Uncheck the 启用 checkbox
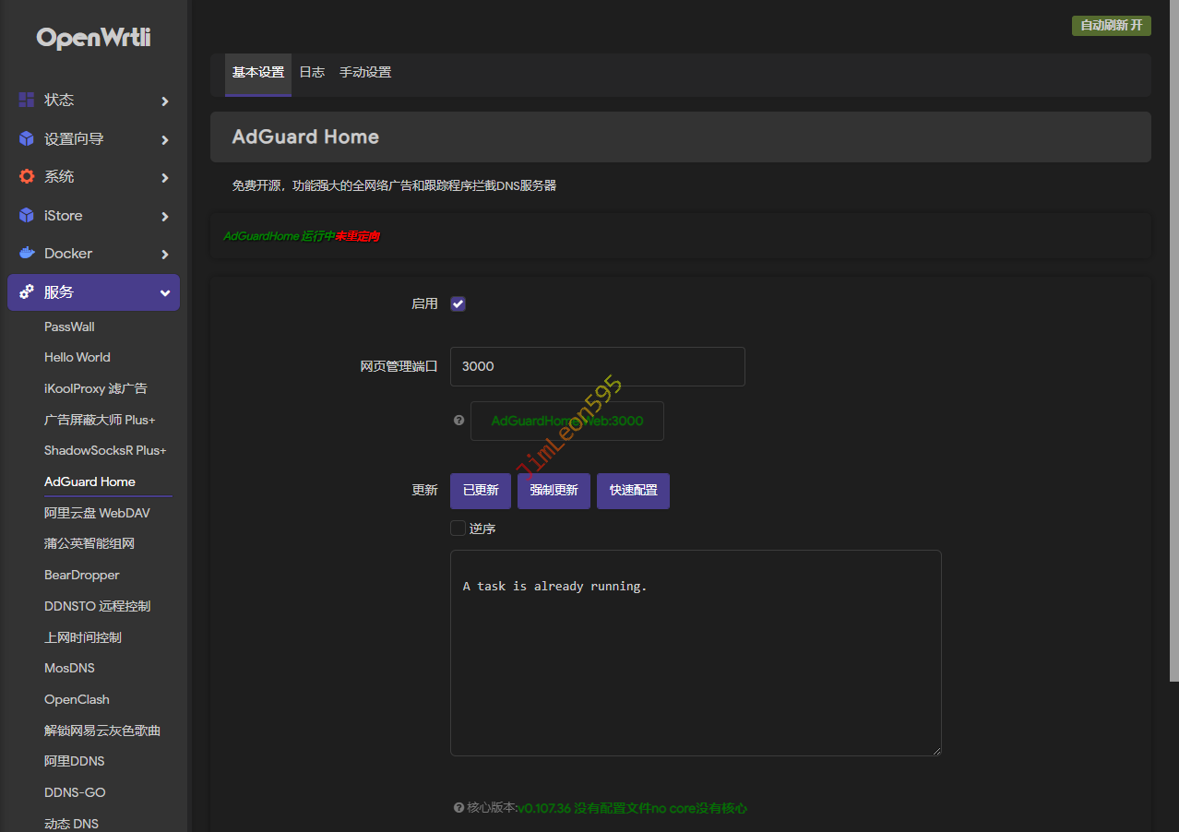Screen dimensions: 1179x832 click(x=458, y=303)
